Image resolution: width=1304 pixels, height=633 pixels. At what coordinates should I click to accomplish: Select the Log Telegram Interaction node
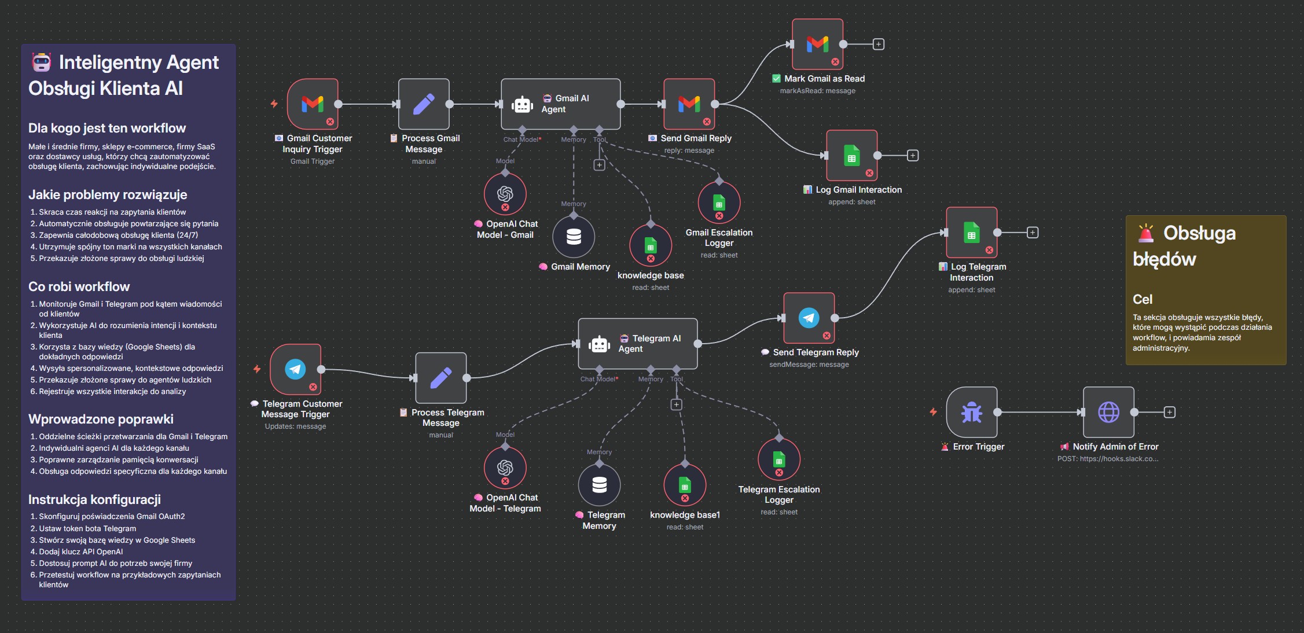click(x=972, y=233)
